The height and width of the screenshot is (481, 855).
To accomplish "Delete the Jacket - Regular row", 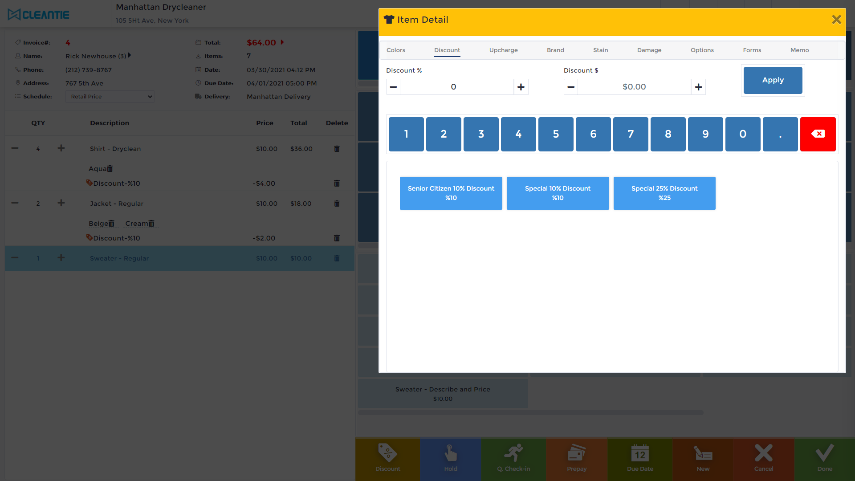I will click(337, 204).
